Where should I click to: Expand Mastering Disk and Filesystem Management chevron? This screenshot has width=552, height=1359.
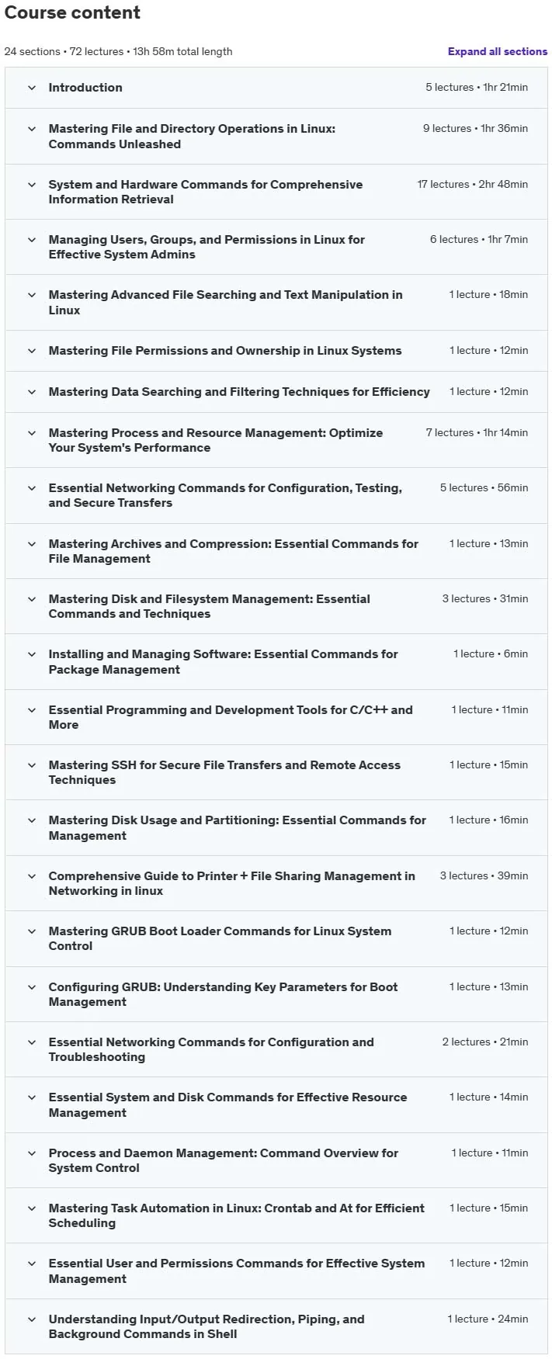32,599
